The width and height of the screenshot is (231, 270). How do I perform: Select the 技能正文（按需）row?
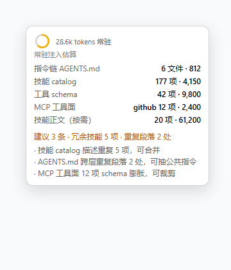(x=117, y=120)
